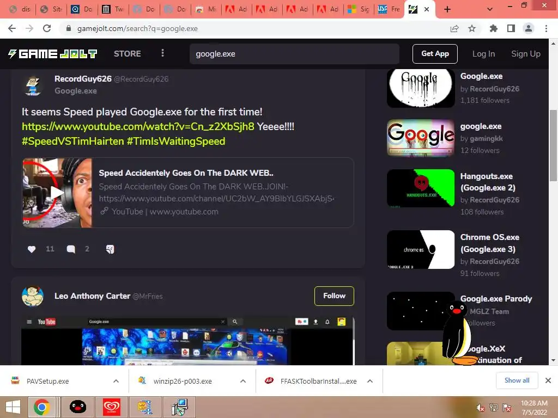
Task: Click the network icon in system tray
Action: (494, 408)
